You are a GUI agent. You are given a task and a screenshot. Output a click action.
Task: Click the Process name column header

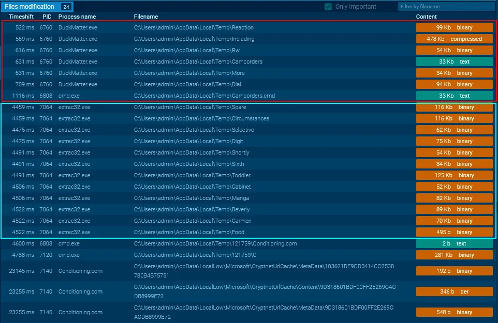(x=77, y=17)
